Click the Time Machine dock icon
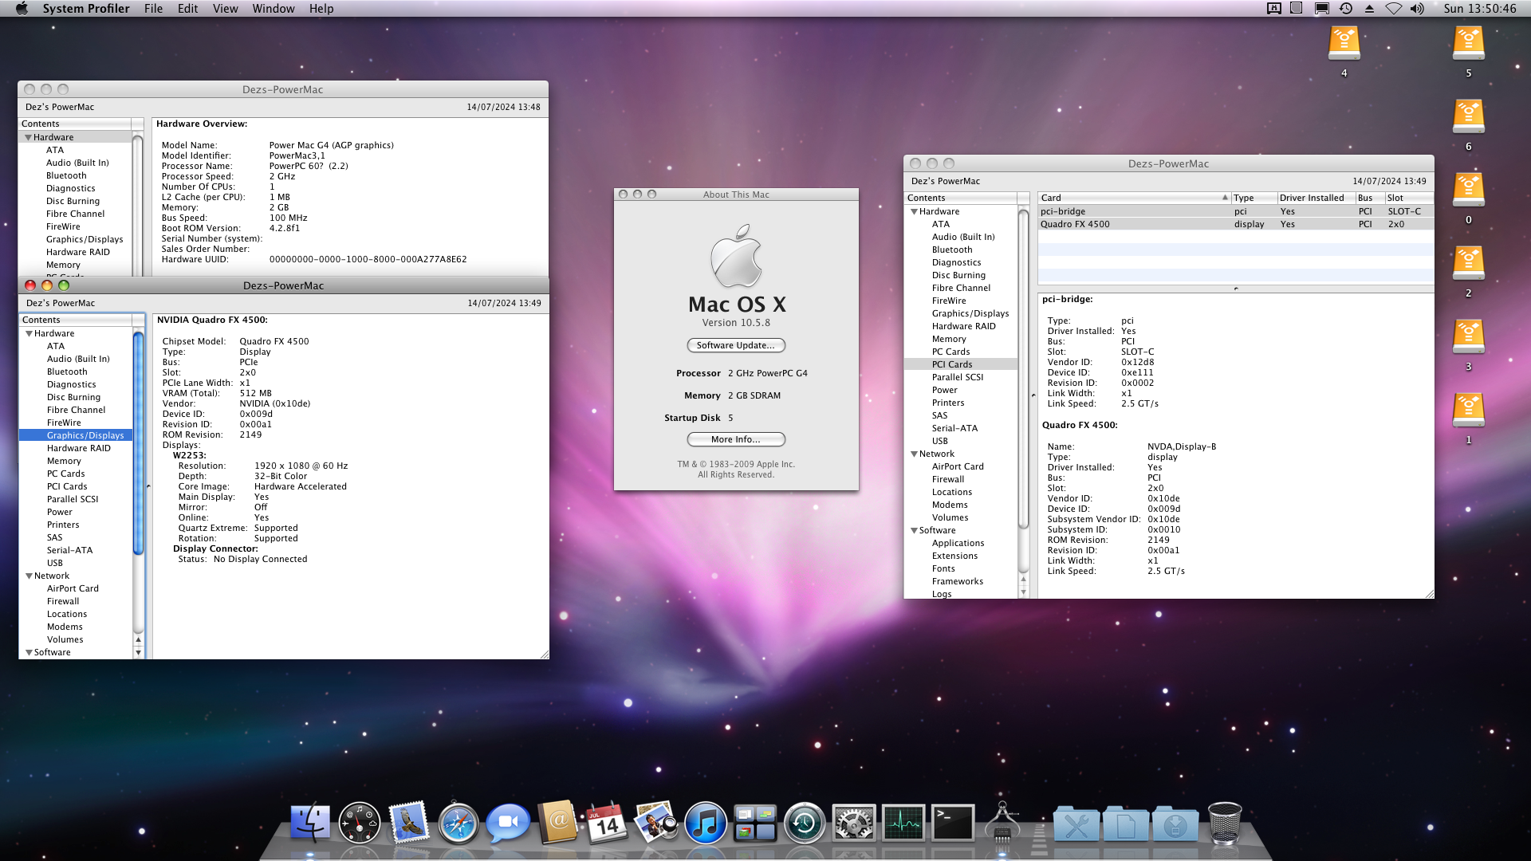The width and height of the screenshot is (1531, 861). click(x=805, y=824)
